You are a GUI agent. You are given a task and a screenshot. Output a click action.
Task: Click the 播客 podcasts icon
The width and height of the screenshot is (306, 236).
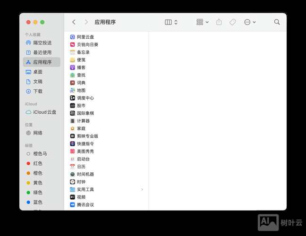pyautogui.click(x=72, y=67)
